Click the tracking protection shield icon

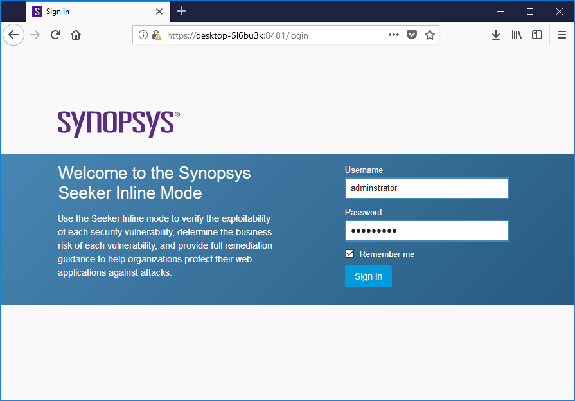coord(412,35)
